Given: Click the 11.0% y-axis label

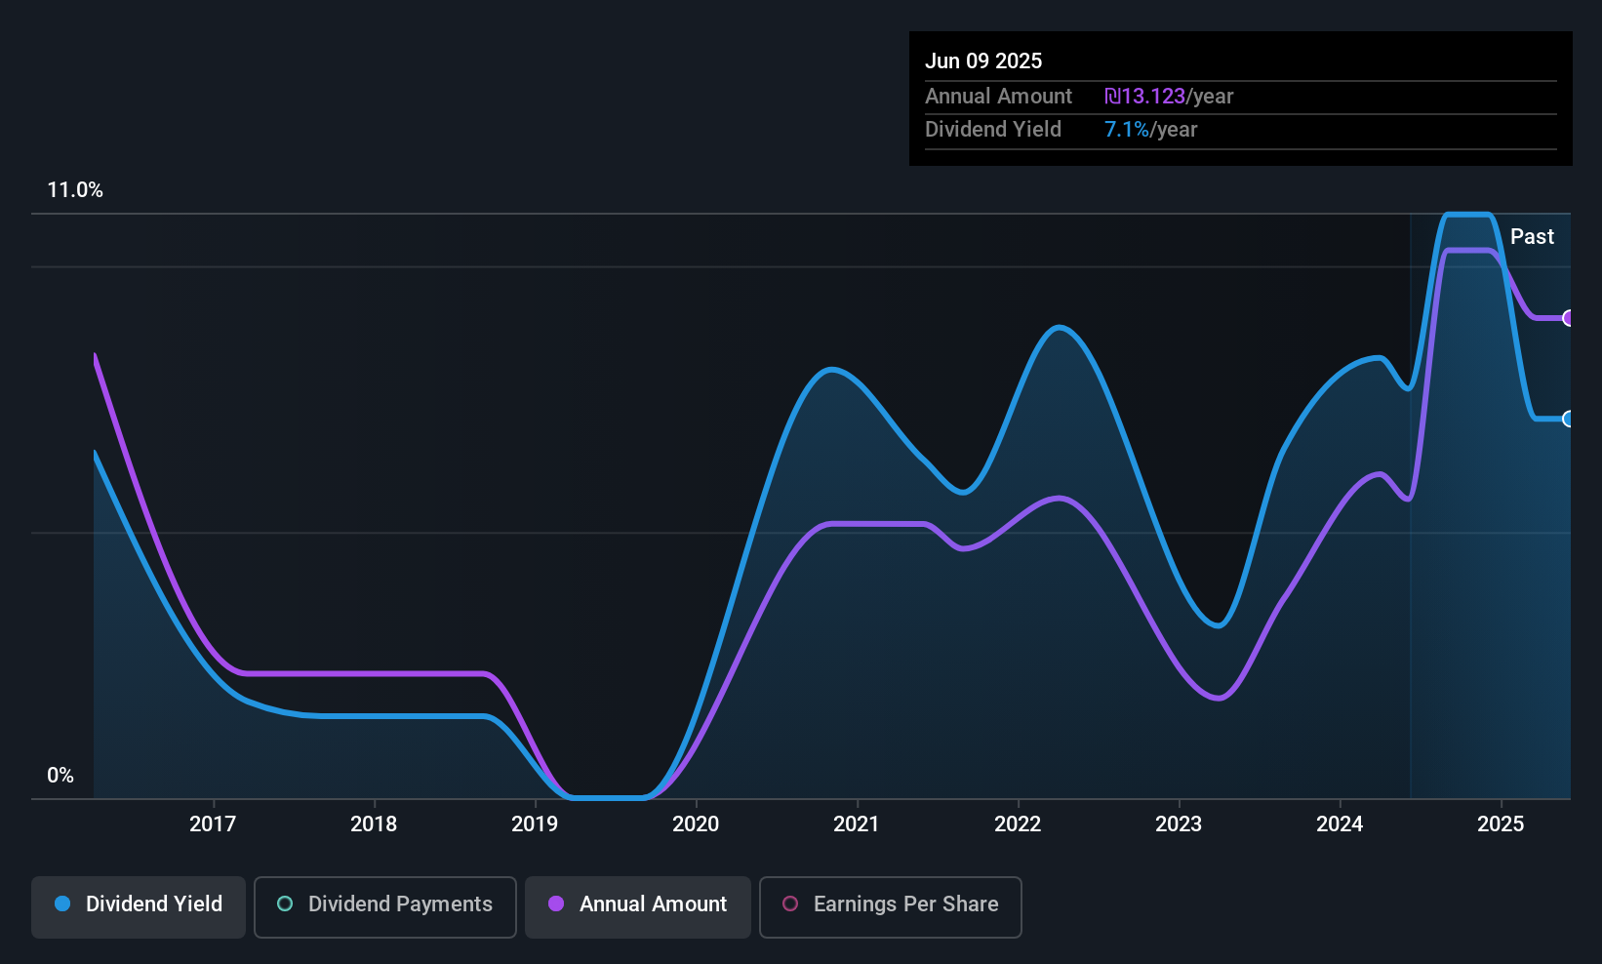Looking at the screenshot, I should pyautogui.click(x=75, y=190).
